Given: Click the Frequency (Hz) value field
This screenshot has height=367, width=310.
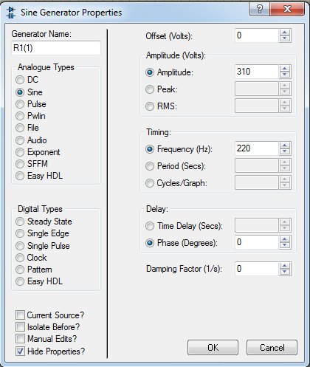Looking at the screenshot, I should pos(257,148).
